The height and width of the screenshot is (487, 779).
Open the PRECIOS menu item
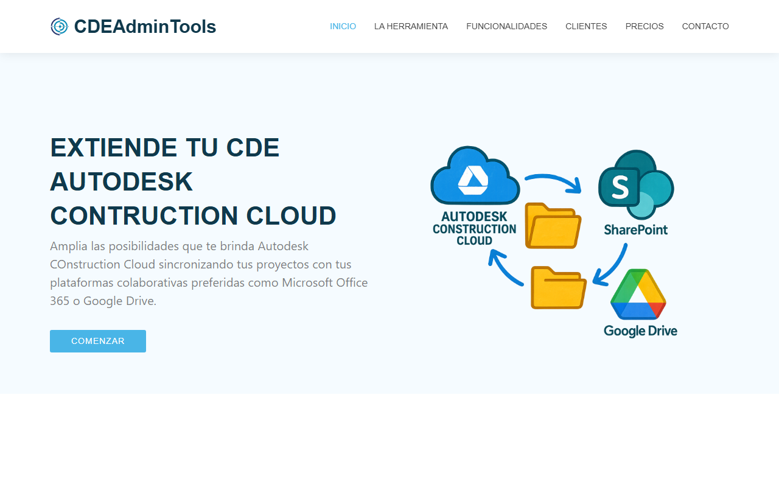click(645, 26)
